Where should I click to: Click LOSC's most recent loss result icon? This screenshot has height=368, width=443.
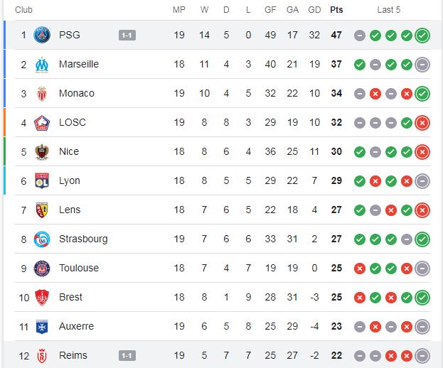[x=422, y=123]
